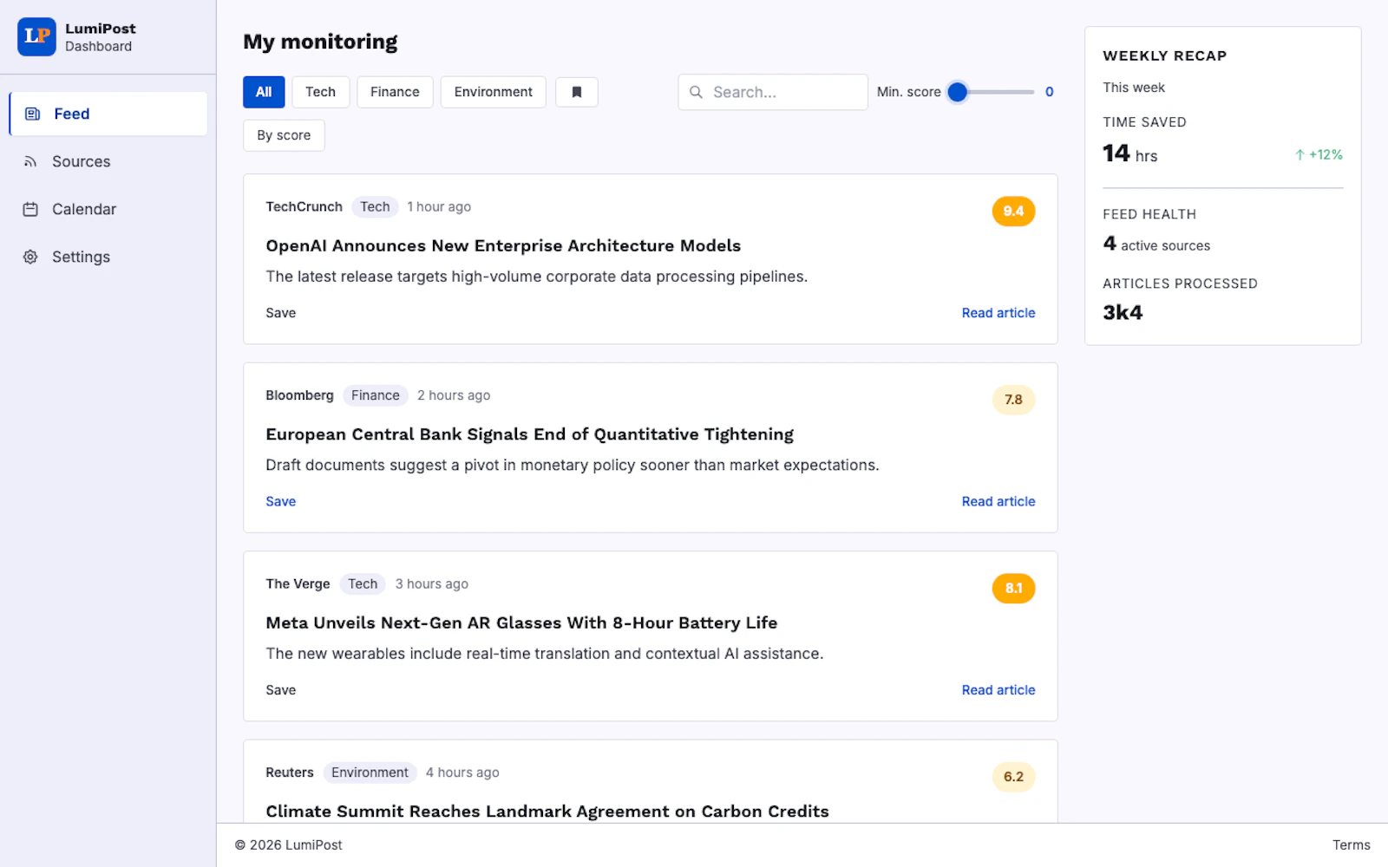Click the "© 2026 LumiPost" footer text
The width and height of the screenshot is (1388, 867).
(x=288, y=845)
